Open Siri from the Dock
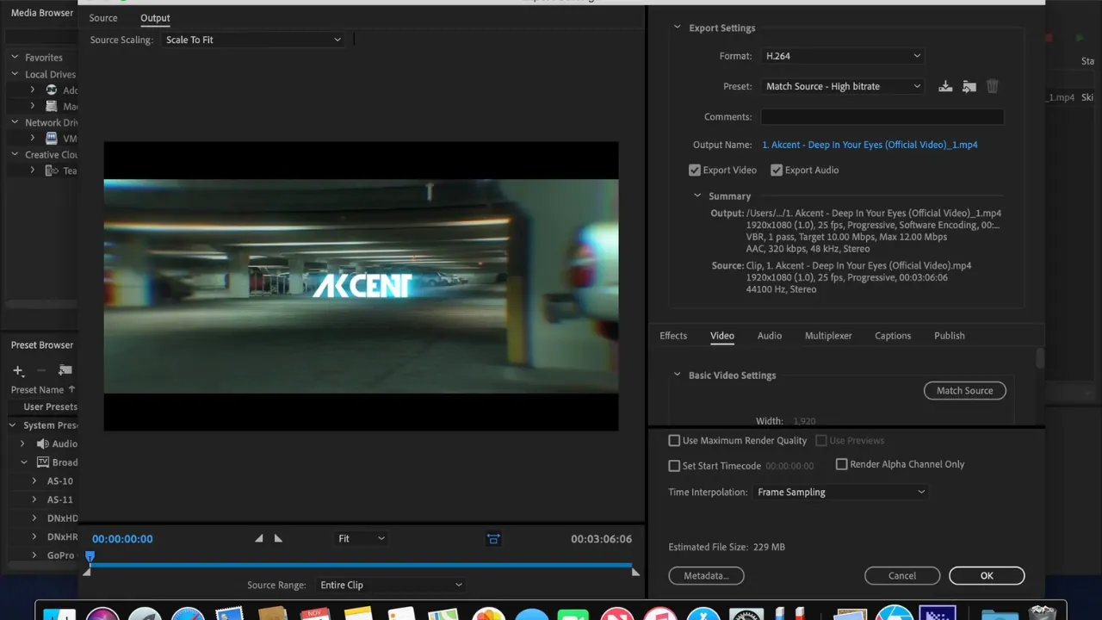 tap(102, 613)
